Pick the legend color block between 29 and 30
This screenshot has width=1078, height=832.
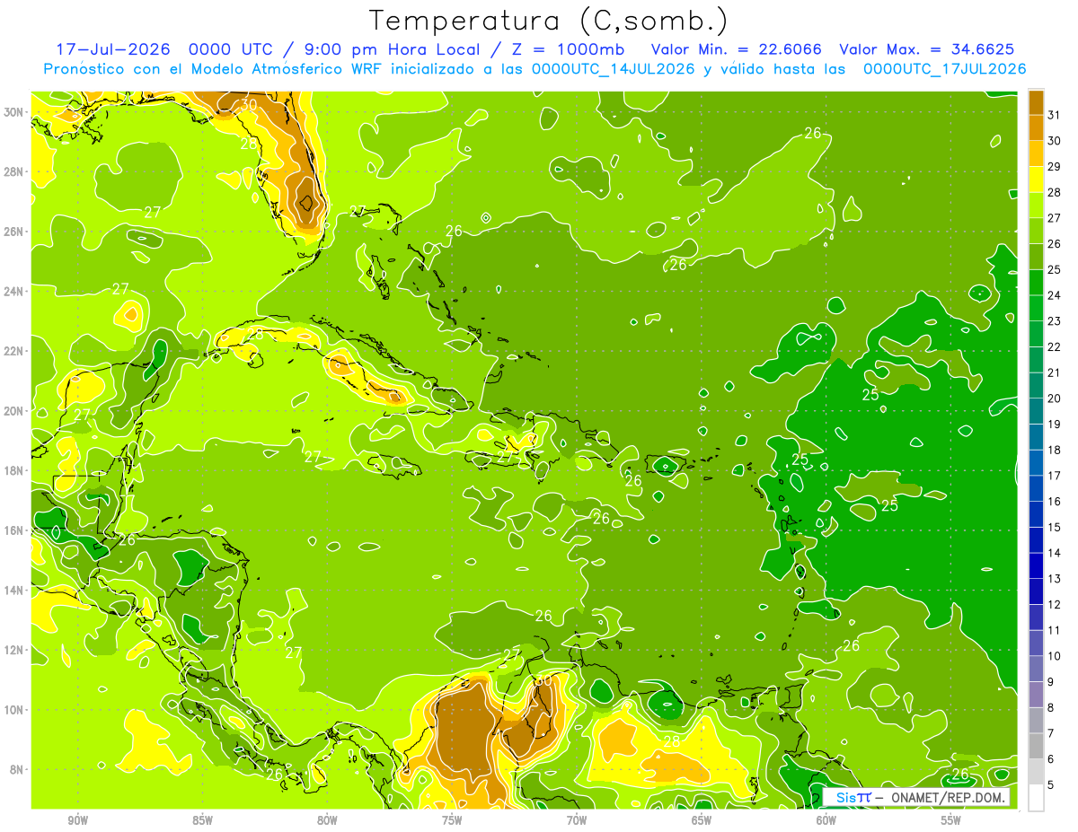[1036, 153]
